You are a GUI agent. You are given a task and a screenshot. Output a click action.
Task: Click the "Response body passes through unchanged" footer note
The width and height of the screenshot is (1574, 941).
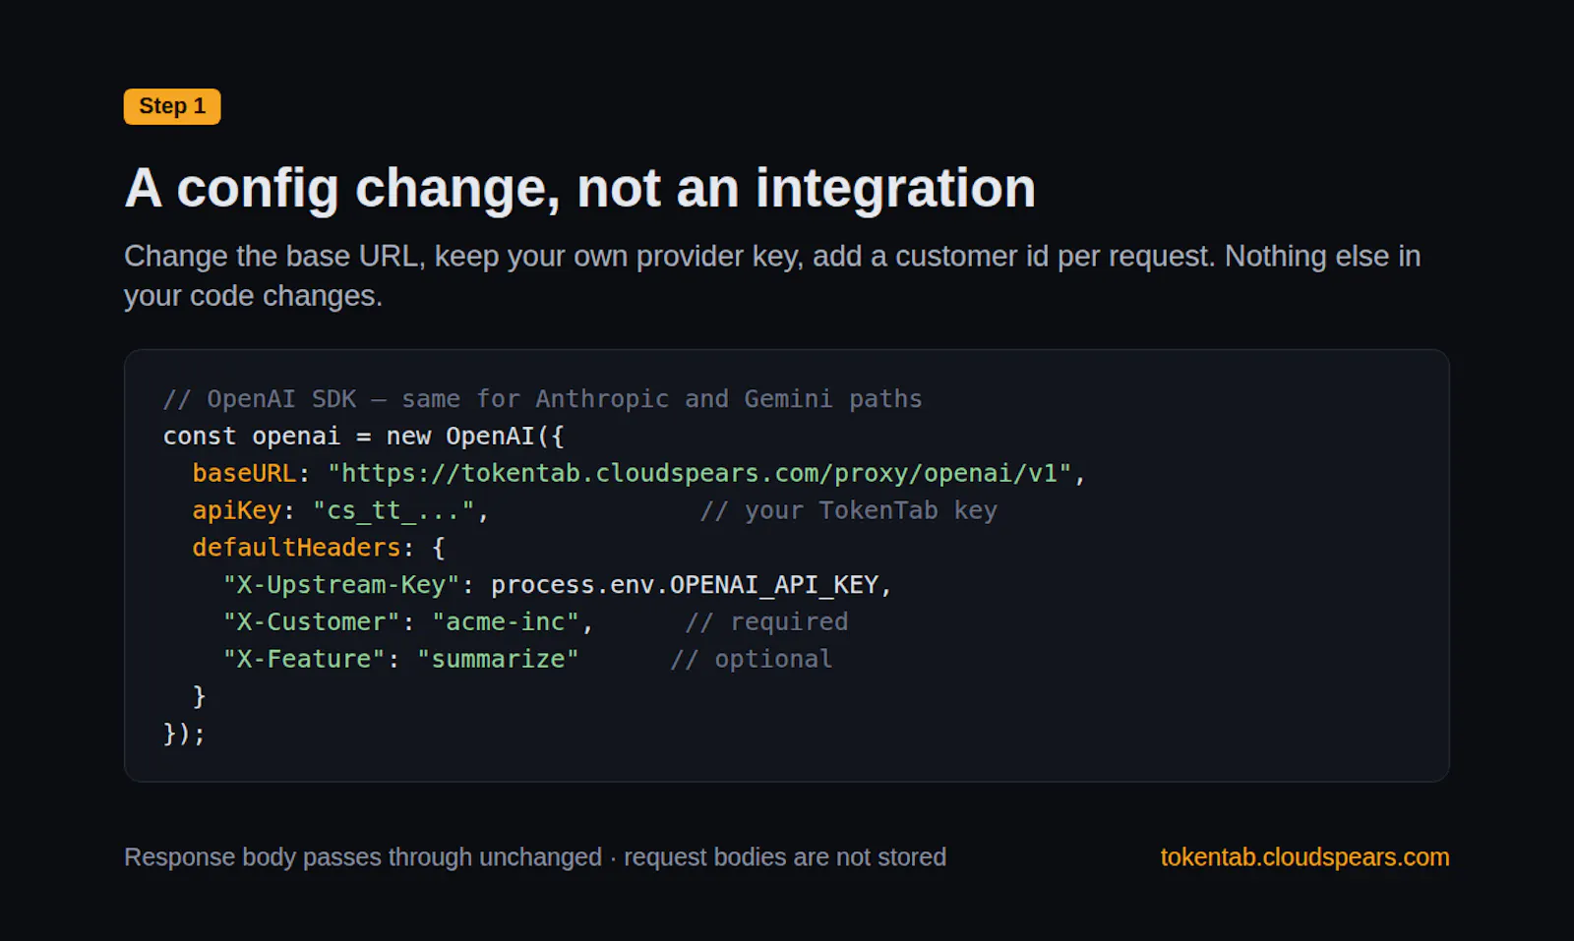535,857
